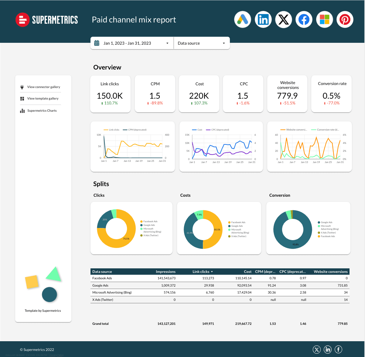Viewport: 365px width, 357px height.
Task: Click the Pinterest icon in header
Action: click(345, 20)
